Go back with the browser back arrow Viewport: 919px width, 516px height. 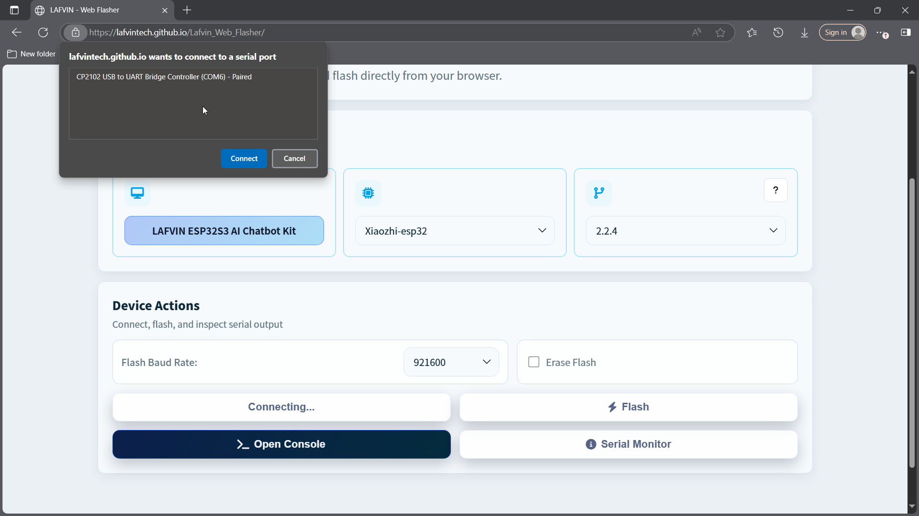coord(17,32)
